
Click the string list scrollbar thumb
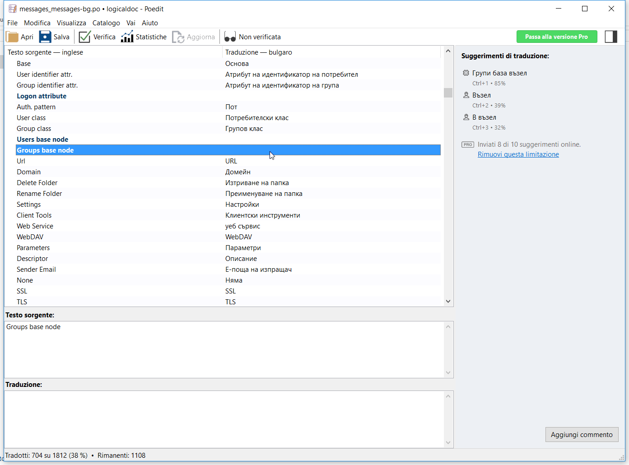coord(448,93)
